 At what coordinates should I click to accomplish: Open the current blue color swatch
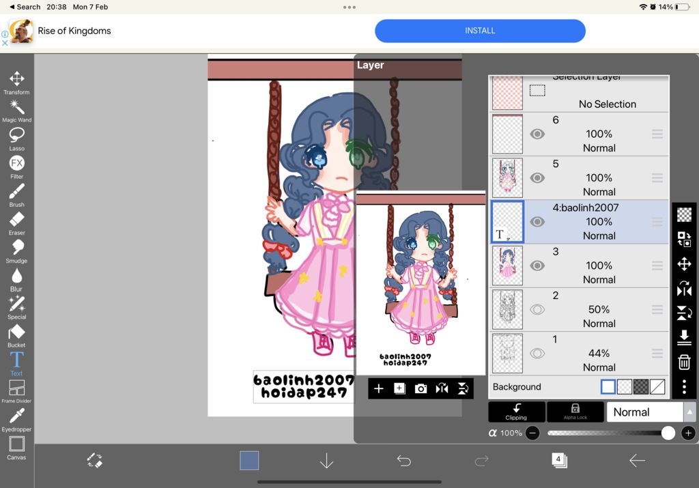(x=249, y=461)
